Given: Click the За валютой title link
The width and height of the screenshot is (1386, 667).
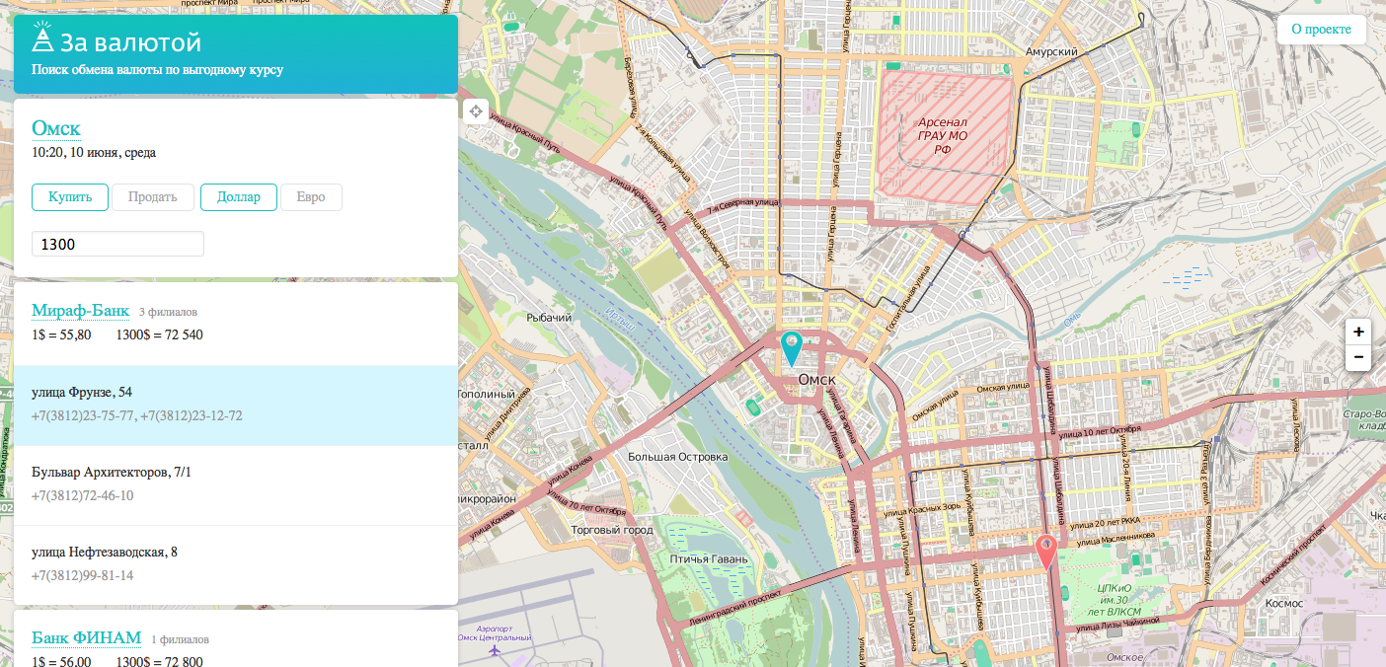Looking at the screenshot, I should [x=130, y=42].
